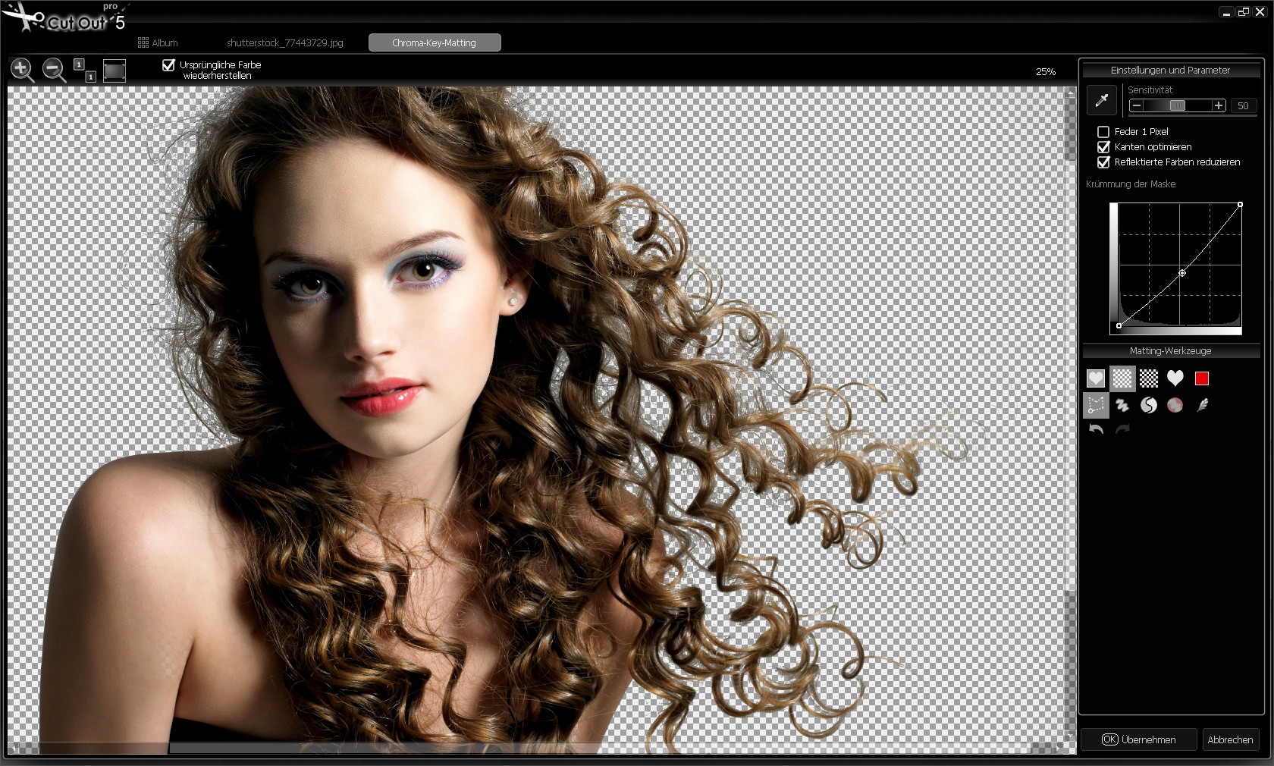The height and width of the screenshot is (766, 1274).
Task: Click the 25% zoom level text
Action: [1046, 71]
